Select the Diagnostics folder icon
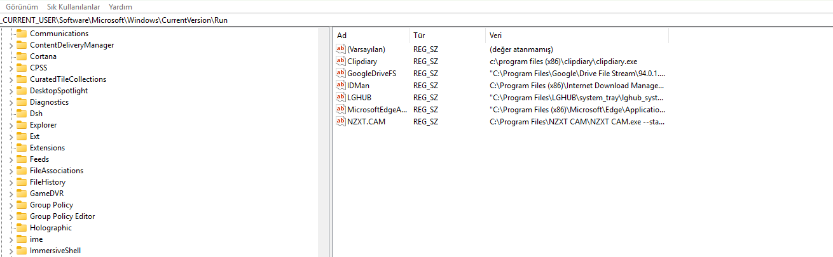The height and width of the screenshot is (257, 833). (21, 102)
